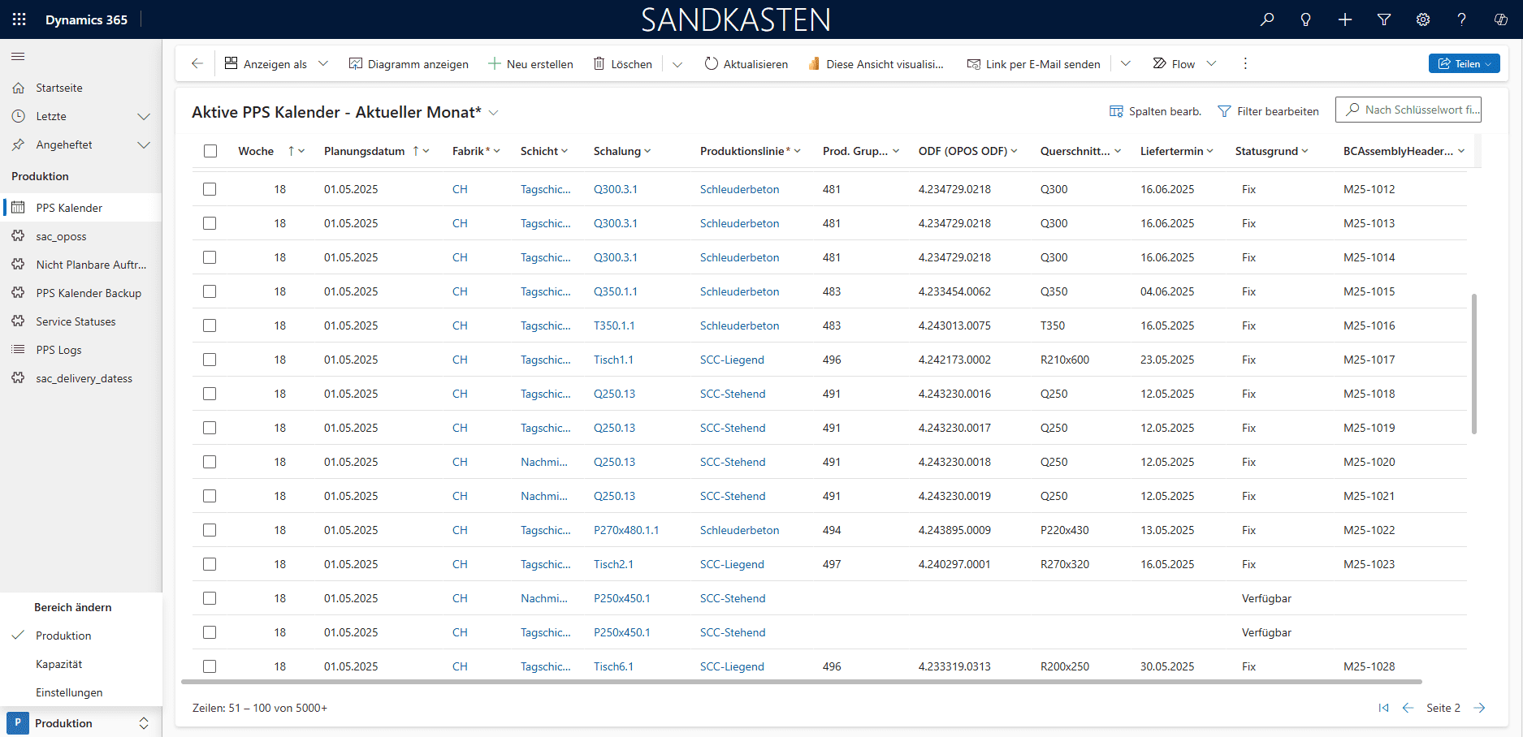Select checkbox for row M25-1017
1523x737 pixels.
tap(210, 360)
